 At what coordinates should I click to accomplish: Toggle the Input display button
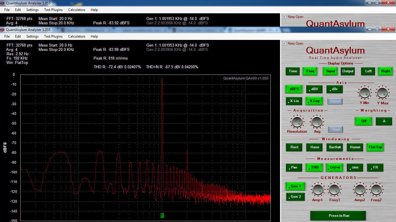(330, 71)
